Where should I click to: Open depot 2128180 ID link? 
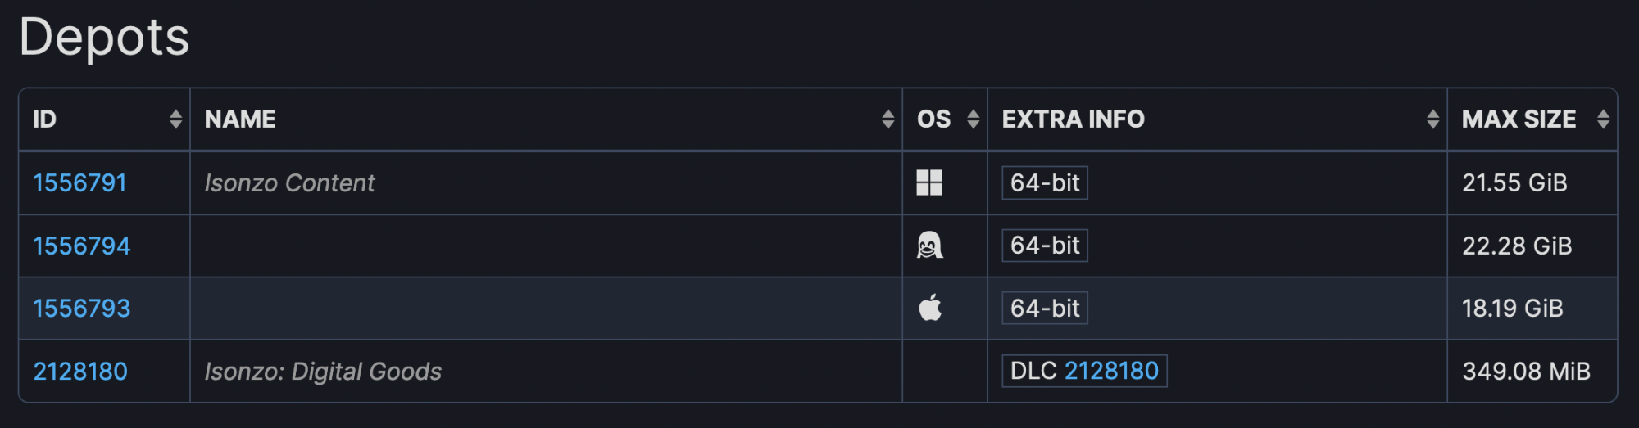(80, 371)
